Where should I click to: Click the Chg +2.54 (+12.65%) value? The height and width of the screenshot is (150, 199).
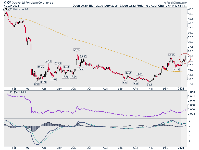(x=171, y=6)
